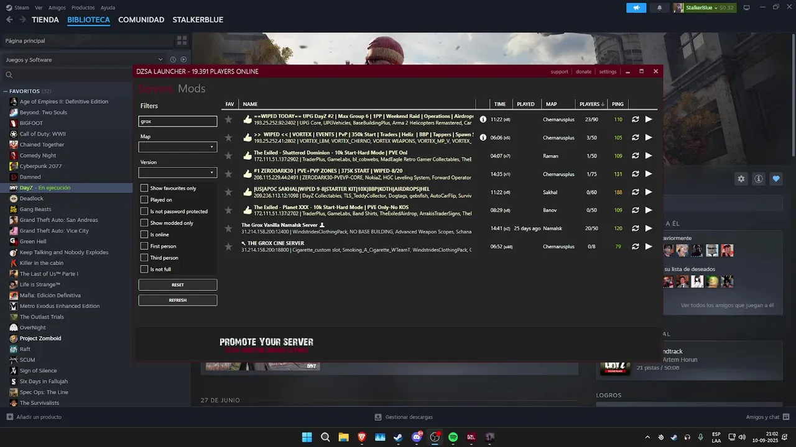This screenshot has width=796, height=447.
Task: Open launcher settings link
Action: [x=608, y=71]
